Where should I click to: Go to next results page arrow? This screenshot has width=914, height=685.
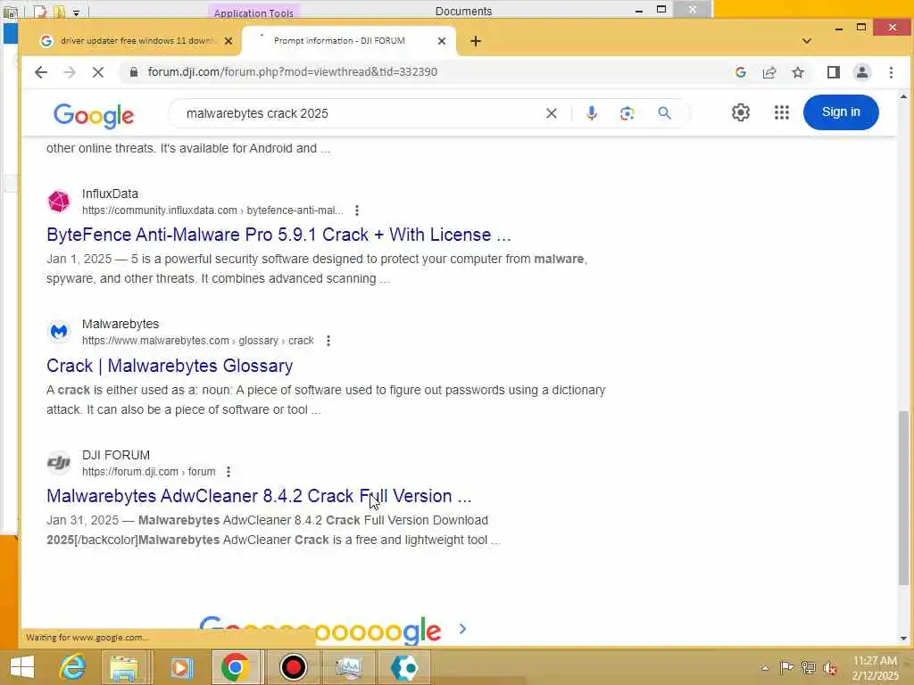pyautogui.click(x=463, y=629)
